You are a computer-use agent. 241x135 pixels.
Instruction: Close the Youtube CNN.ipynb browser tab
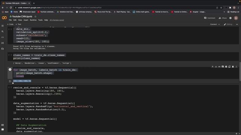[29, 3]
